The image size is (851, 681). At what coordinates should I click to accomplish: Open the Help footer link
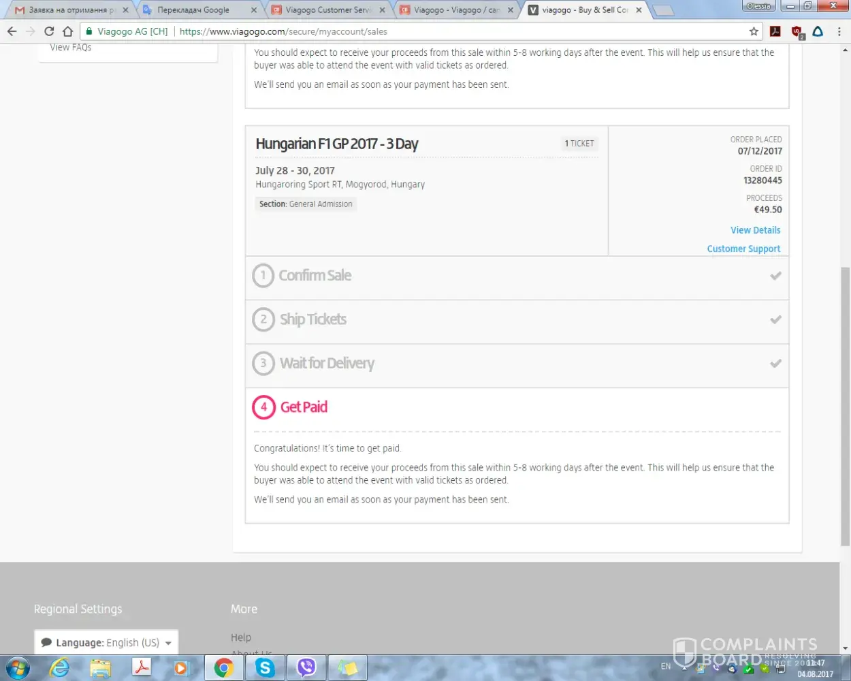pyautogui.click(x=241, y=637)
